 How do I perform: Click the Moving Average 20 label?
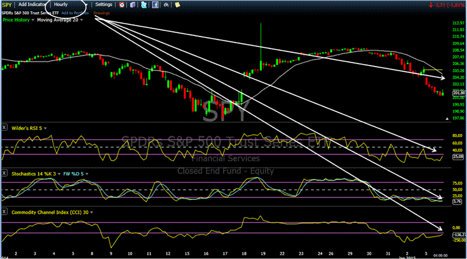pos(58,20)
